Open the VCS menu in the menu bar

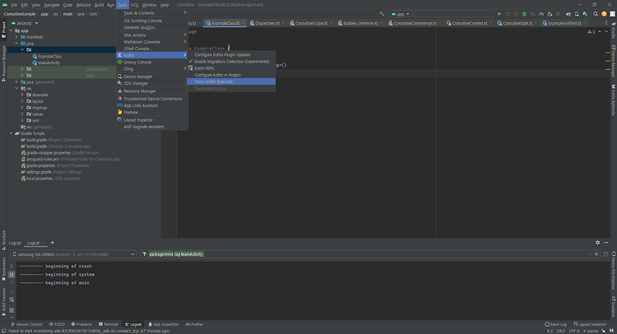pyautogui.click(x=135, y=5)
